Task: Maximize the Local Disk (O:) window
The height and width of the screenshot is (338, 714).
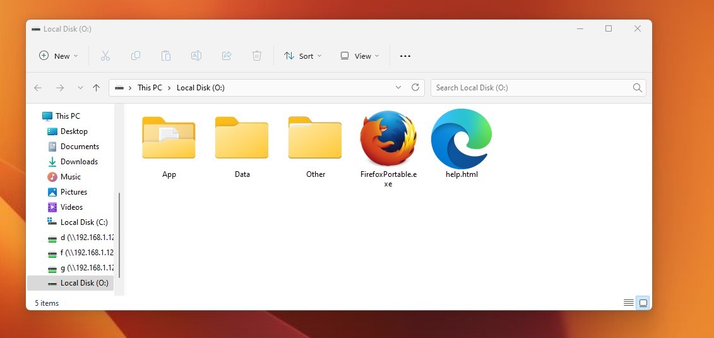Action: click(x=609, y=28)
